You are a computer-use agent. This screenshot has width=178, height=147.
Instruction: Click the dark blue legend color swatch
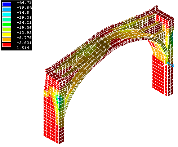point(7,4)
